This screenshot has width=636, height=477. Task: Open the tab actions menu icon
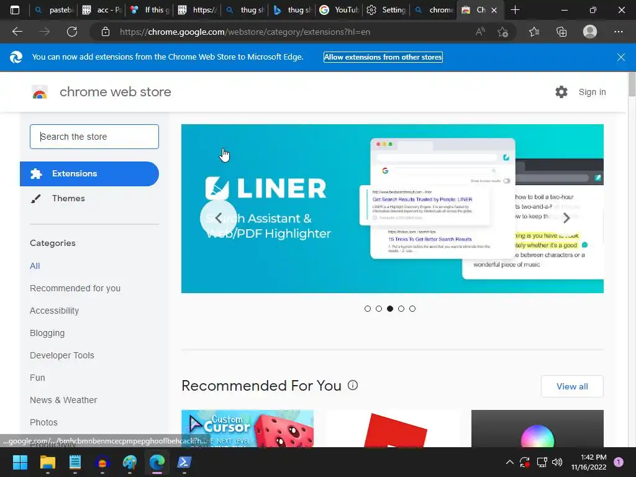[15, 10]
